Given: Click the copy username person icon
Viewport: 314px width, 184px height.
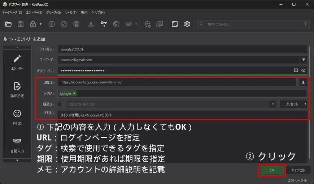Looking at the screenshot, I should click(x=91, y=24).
